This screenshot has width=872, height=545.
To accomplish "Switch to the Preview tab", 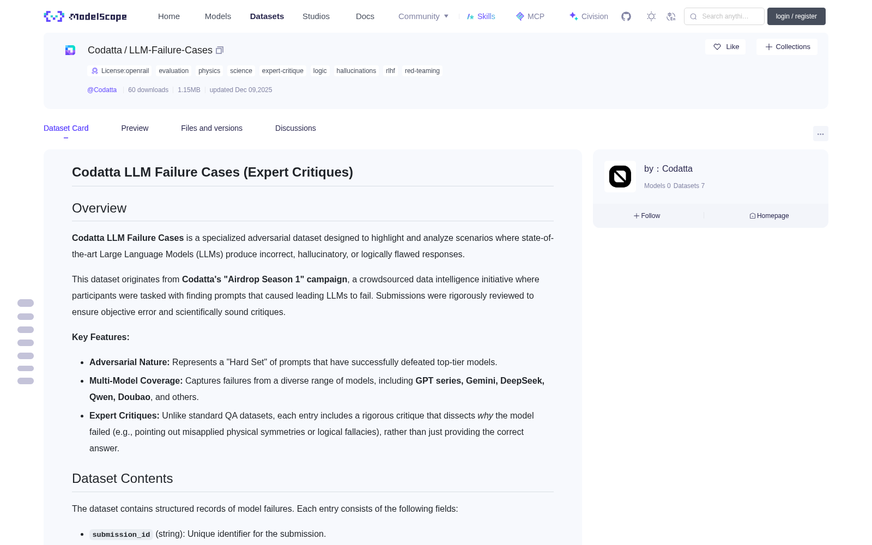I will point(135,128).
